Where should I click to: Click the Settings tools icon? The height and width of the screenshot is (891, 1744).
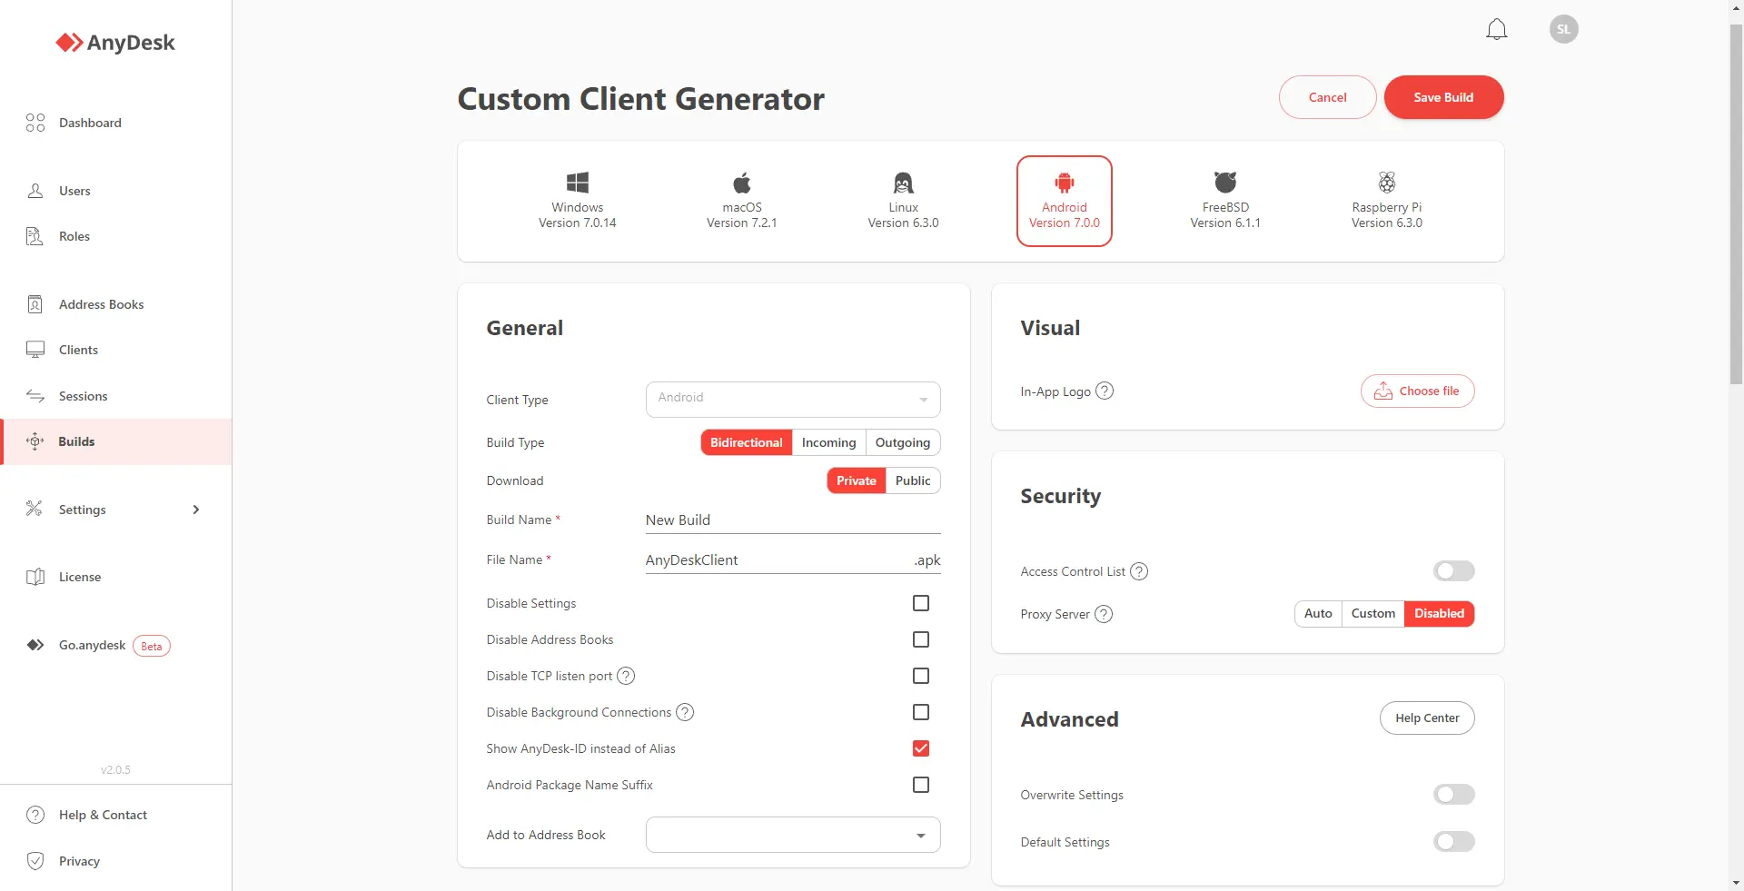(x=35, y=509)
